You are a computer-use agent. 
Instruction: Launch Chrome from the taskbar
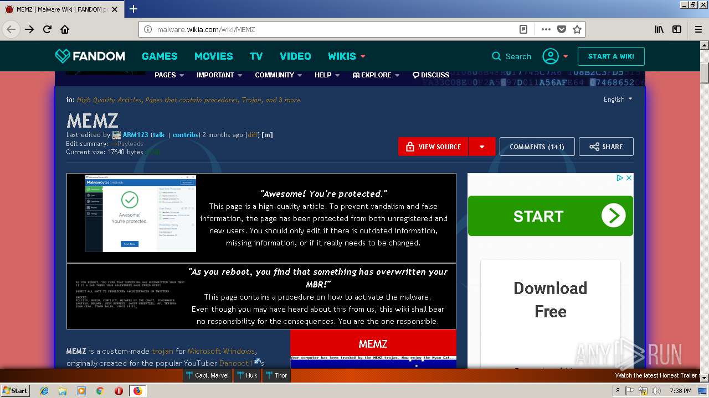[100, 391]
